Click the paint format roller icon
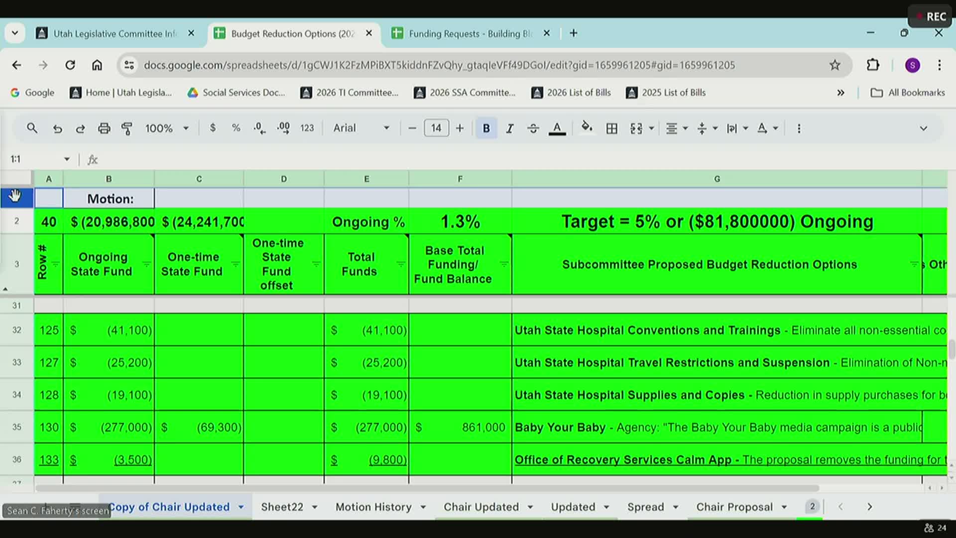956x538 pixels. tap(127, 129)
